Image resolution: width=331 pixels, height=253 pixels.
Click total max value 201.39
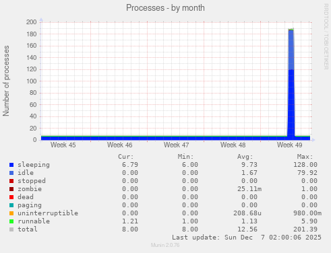click(305, 229)
